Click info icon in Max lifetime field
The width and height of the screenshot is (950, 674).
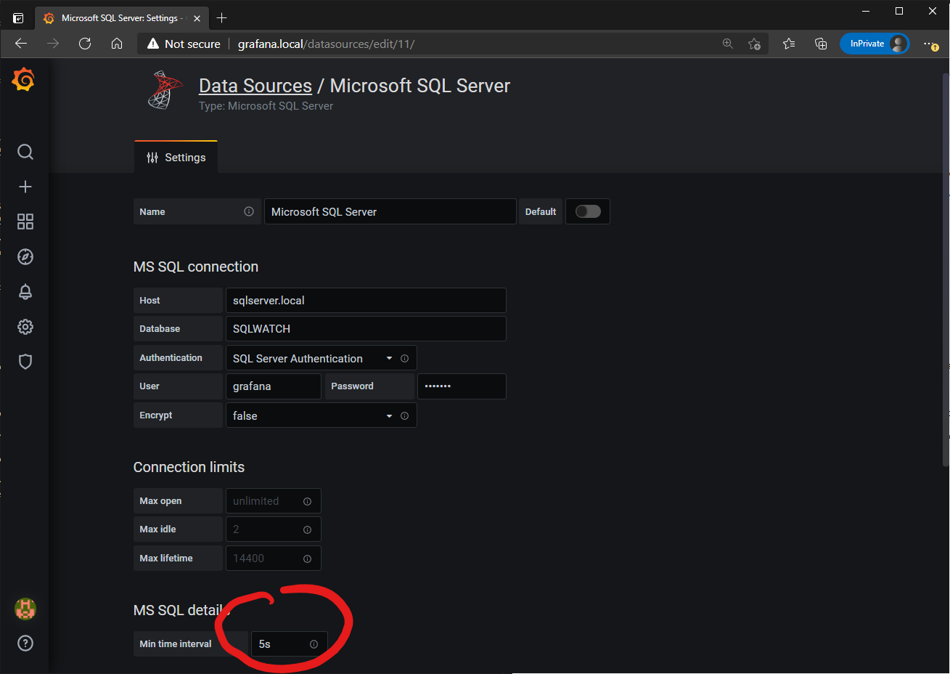coord(307,559)
